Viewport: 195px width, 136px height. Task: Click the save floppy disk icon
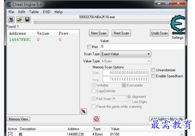[27, 20]
